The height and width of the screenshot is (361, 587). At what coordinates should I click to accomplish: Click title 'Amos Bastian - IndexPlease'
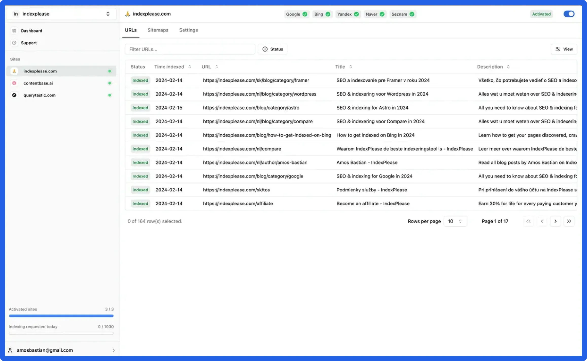pyautogui.click(x=367, y=162)
